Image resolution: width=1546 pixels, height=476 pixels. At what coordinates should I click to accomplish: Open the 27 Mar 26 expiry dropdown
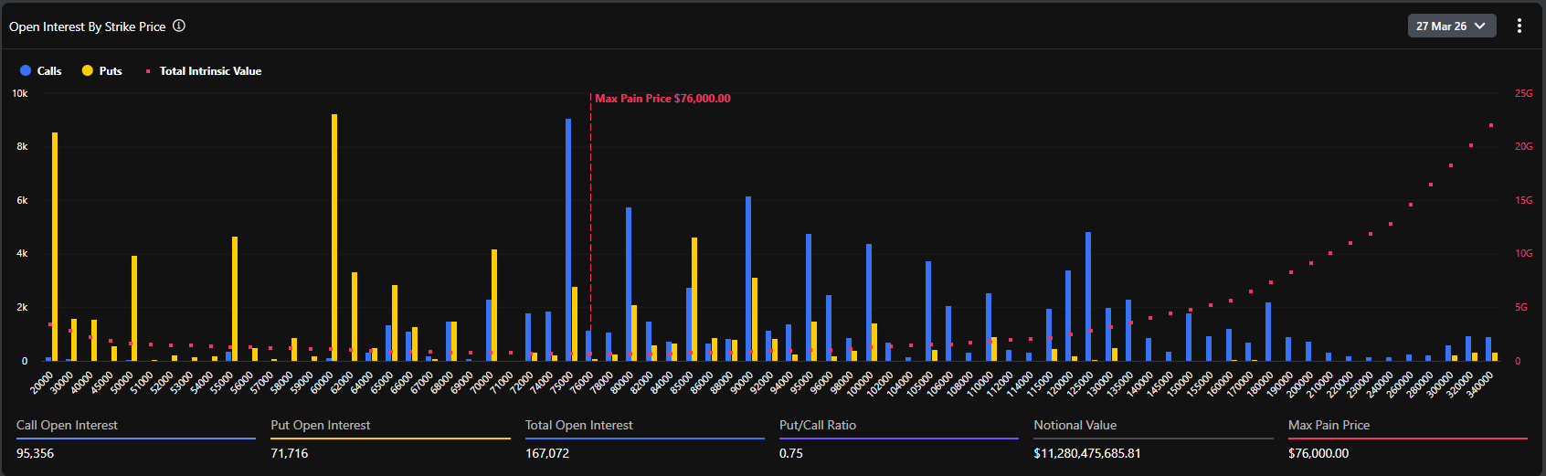[1452, 26]
